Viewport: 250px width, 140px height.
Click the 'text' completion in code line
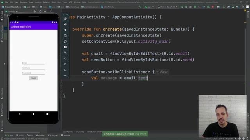point(143,78)
